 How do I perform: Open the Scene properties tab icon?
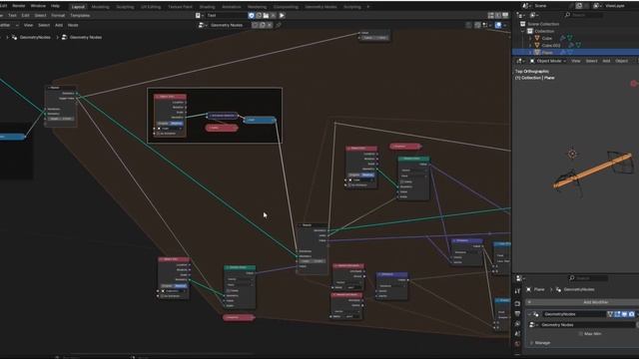(x=517, y=334)
